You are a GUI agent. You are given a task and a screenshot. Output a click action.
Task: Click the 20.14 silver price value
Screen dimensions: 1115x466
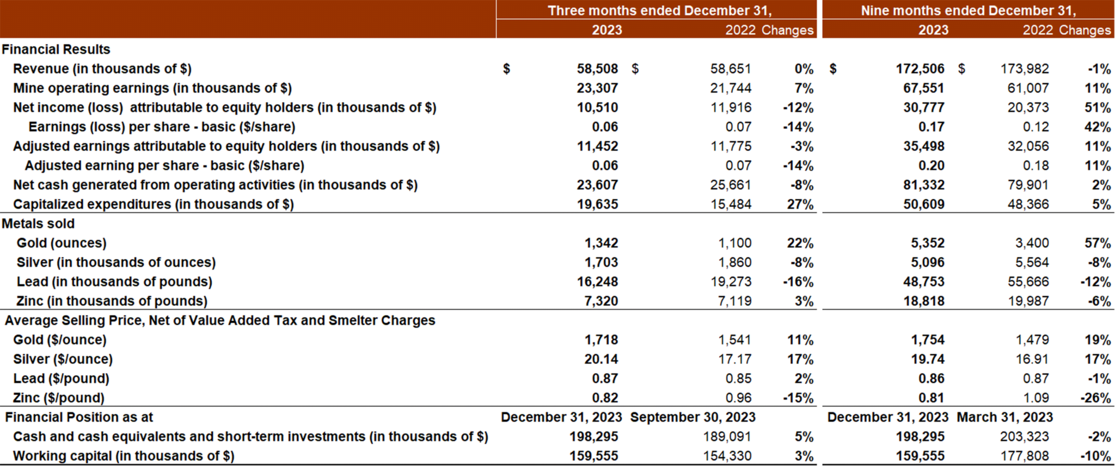601,359
